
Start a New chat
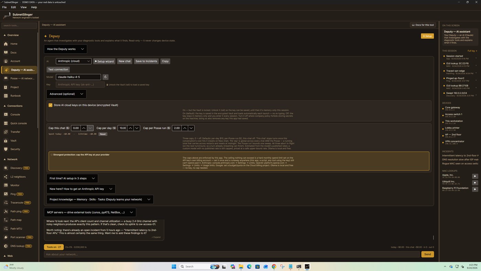tap(124, 61)
